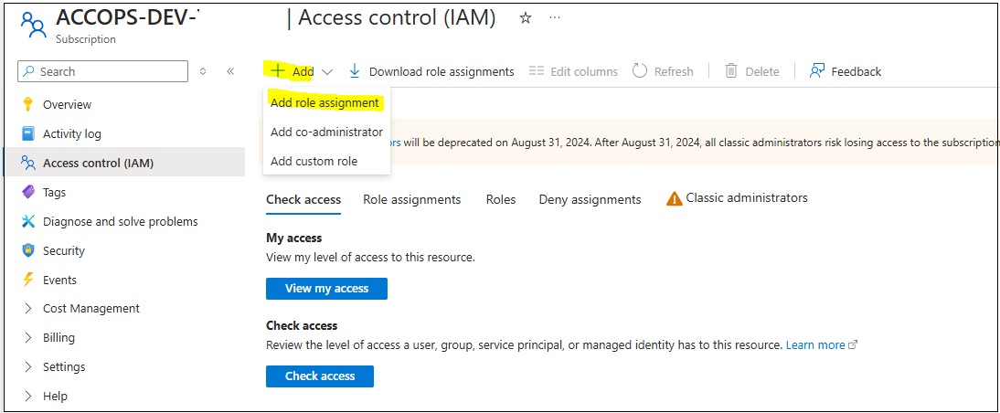Expand the Cost Management section
The image size is (1000, 413).
click(27, 309)
